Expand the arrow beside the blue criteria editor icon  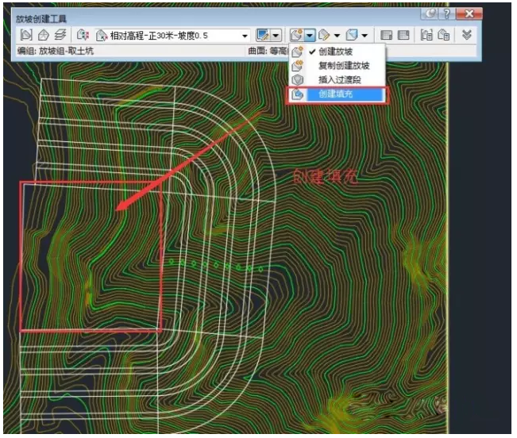click(x=276, y=36)
